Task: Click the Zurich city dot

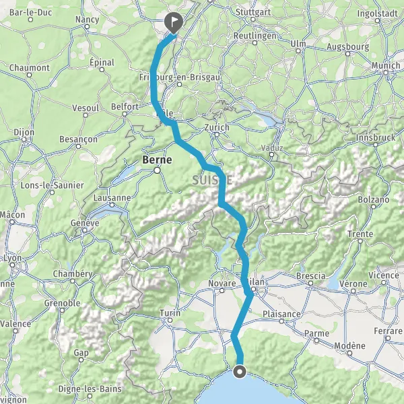Action: point(217,134)
